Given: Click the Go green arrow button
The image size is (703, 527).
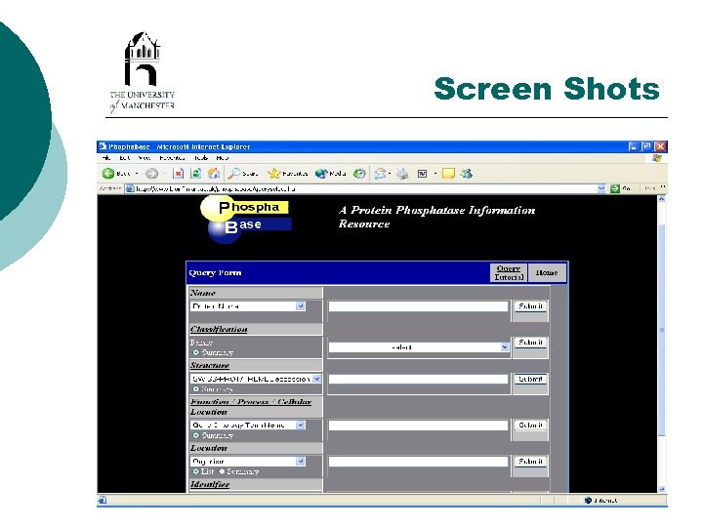Looking at the screenshot, I should pos(615,188).
